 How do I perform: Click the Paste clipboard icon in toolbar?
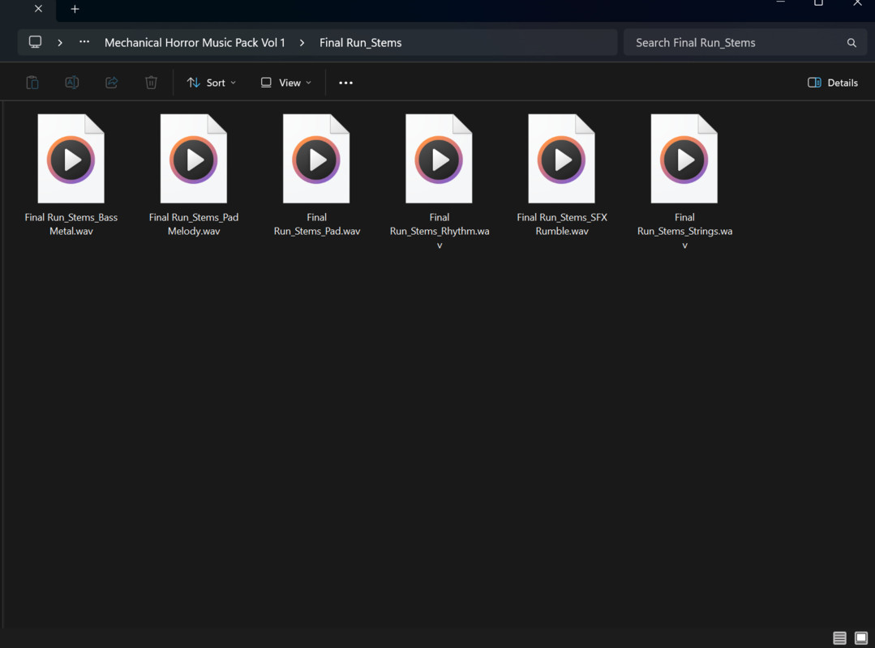click(x=32, y=83)
